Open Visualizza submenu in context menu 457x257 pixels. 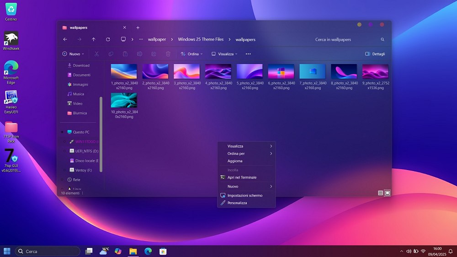pyautogui.click(x=247, y=146)
